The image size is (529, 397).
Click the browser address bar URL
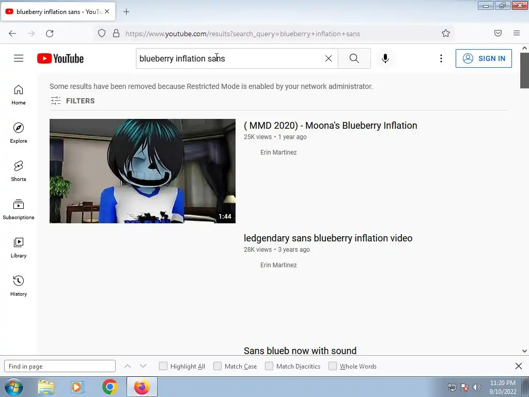(x=243, y=34)
